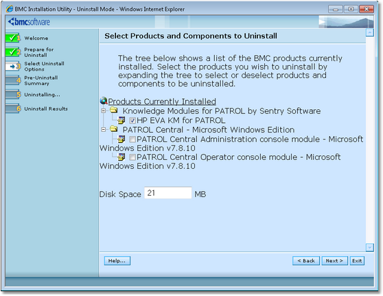Close the BMC Installation Utility window
This screenshot has width=383, height=296.
pos(367,9)
